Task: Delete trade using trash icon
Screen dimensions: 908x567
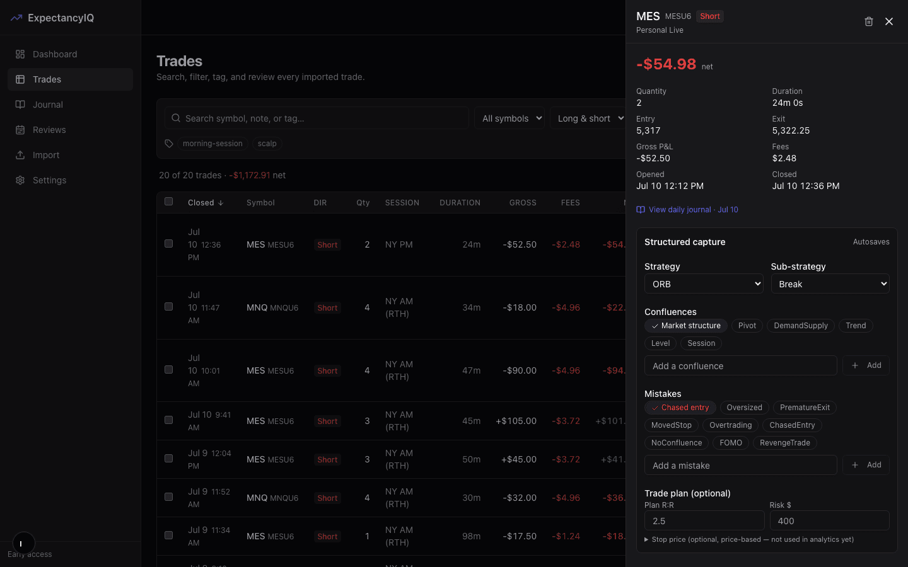Action: coord(869,21)
